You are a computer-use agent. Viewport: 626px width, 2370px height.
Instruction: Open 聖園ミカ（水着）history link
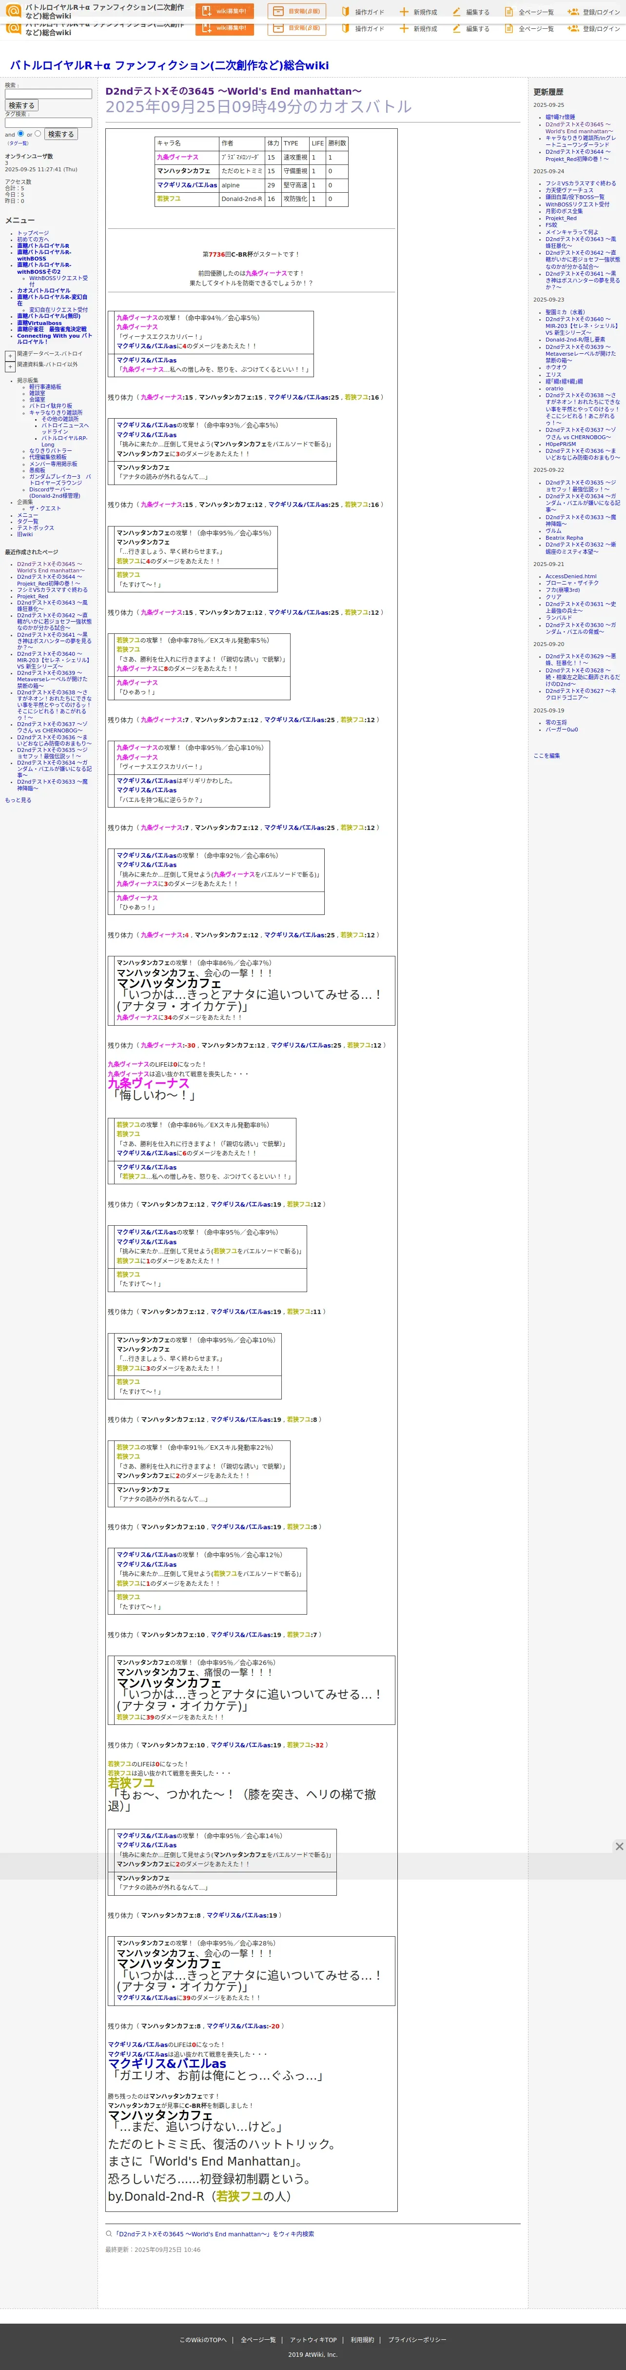pyautogui.click(x=565, y=312)
